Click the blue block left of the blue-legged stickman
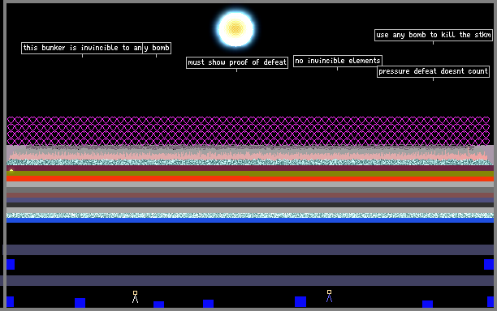Image resolution: width=497 pixels, height=311 pixels. point(300,301)
